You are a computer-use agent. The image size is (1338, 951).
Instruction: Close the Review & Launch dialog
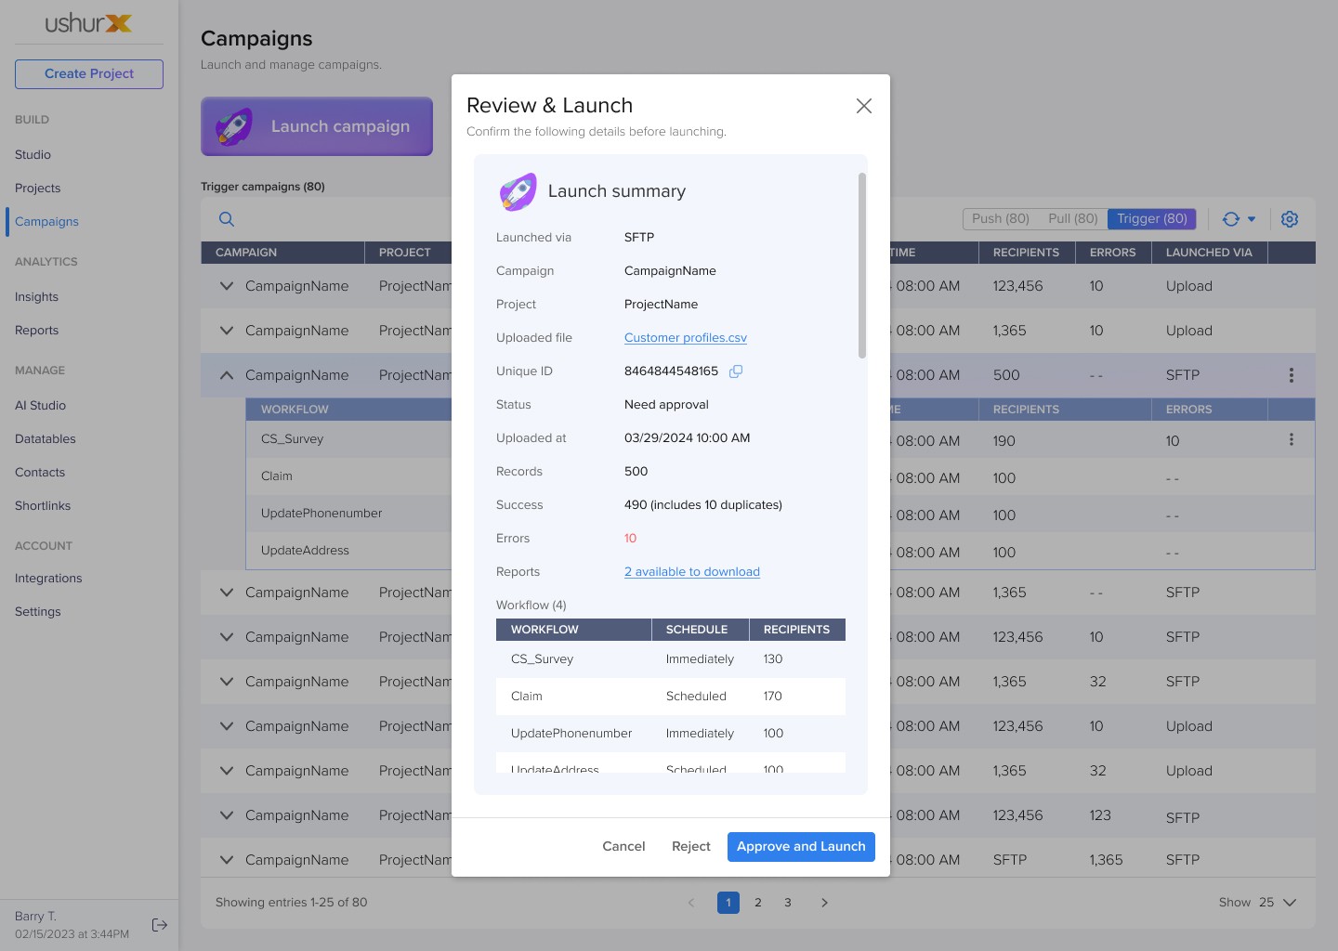pyautogui.click(x=864, y=106)
